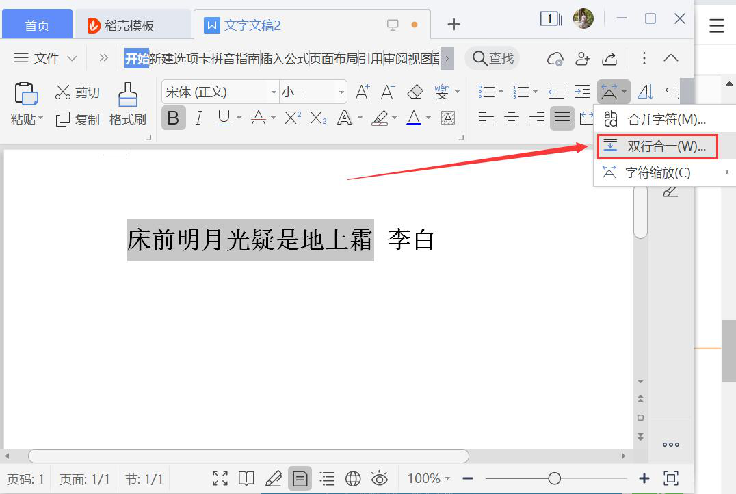Cut selection with scissors icon
The height and width of the screenshot is (494, 736).
point(62,92)
